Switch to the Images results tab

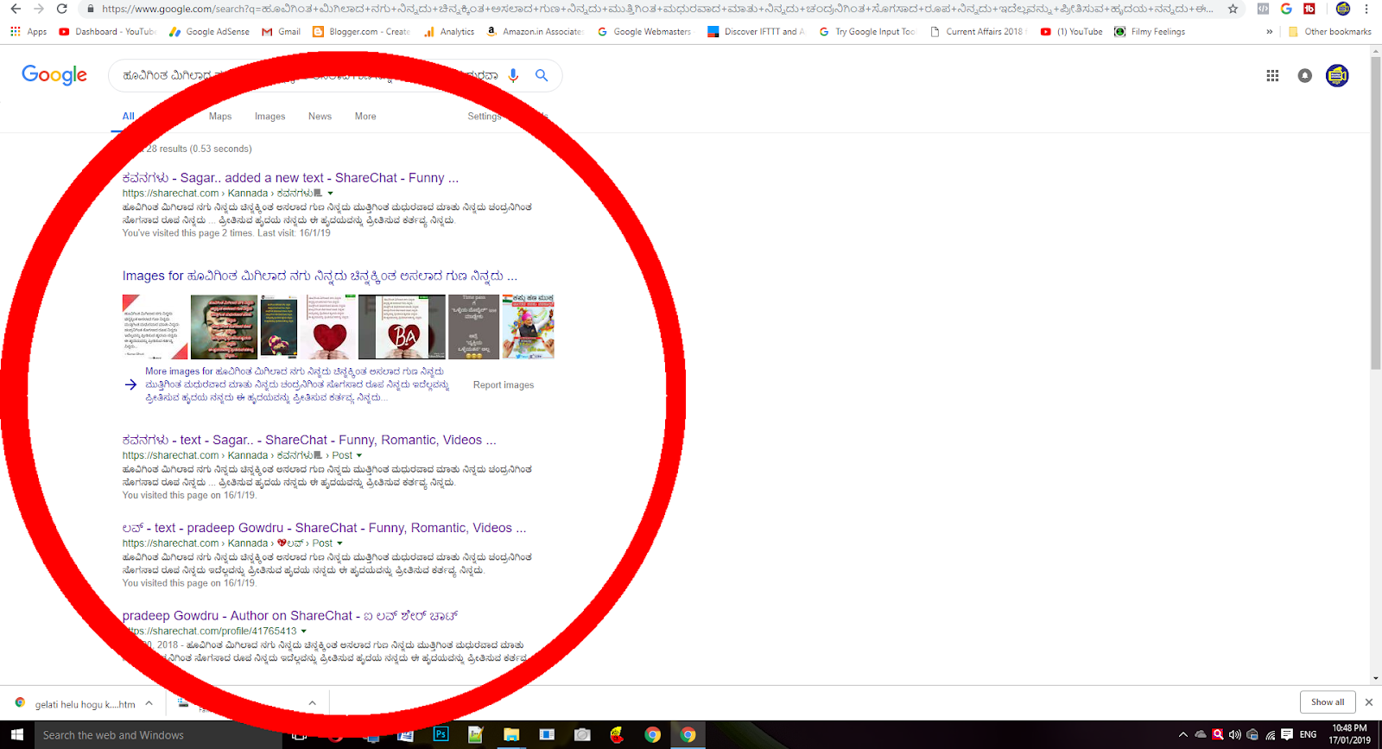click(269, 116)
